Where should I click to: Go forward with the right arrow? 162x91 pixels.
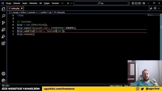point(71,3)
